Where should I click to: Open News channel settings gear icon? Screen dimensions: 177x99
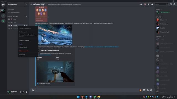point(27,26)
